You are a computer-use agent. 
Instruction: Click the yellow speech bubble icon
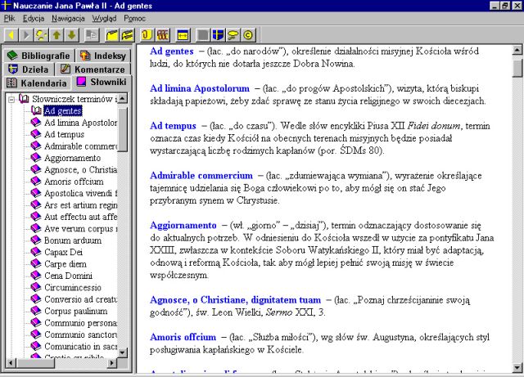pos(233,34)
